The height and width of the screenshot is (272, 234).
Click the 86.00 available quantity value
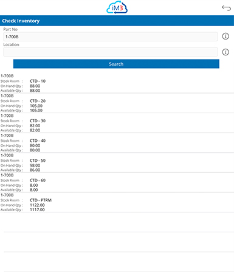coord(35,170)
